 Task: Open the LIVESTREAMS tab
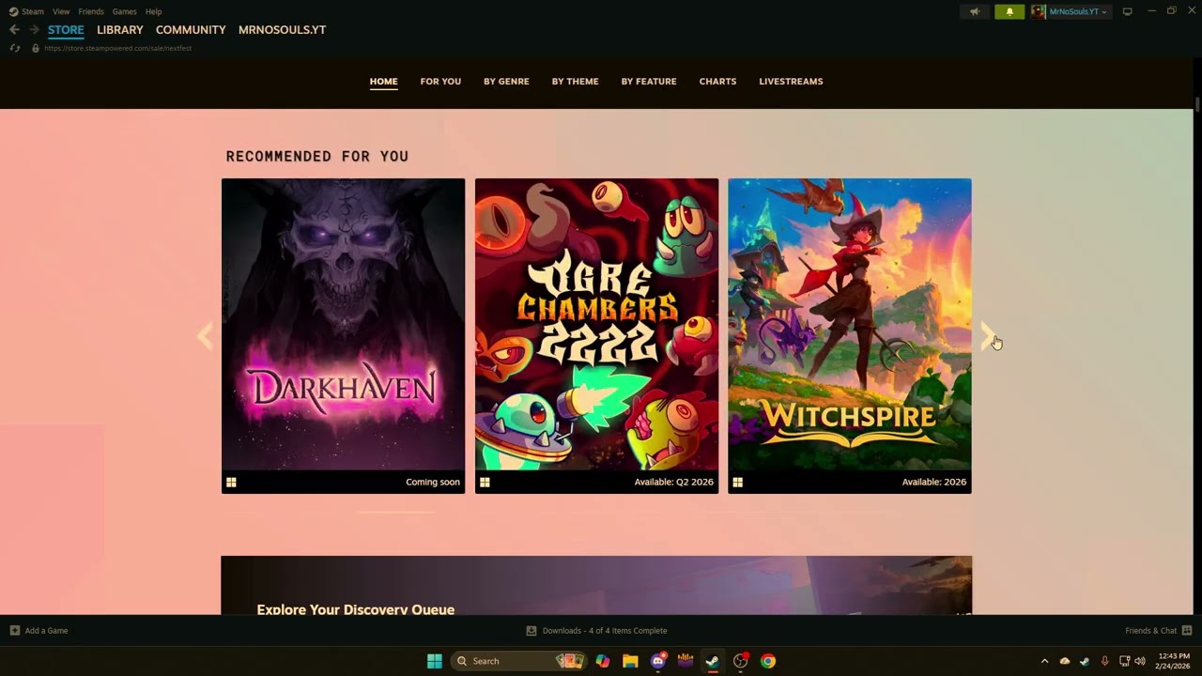coord(791,82)
